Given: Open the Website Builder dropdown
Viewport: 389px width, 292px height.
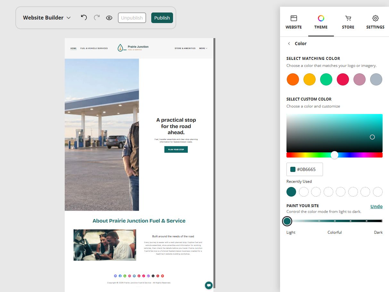Looking at the screenshot, I should tap(47, 18).
